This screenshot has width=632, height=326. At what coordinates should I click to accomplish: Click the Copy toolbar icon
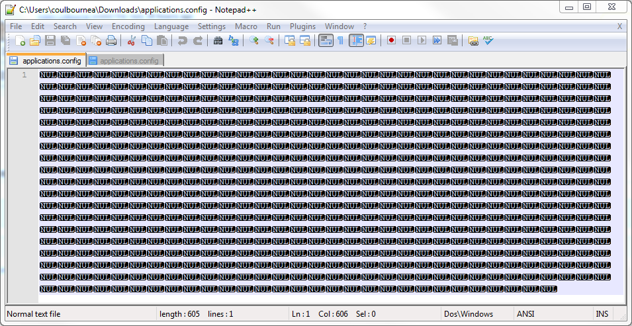(x=147, y=40)
